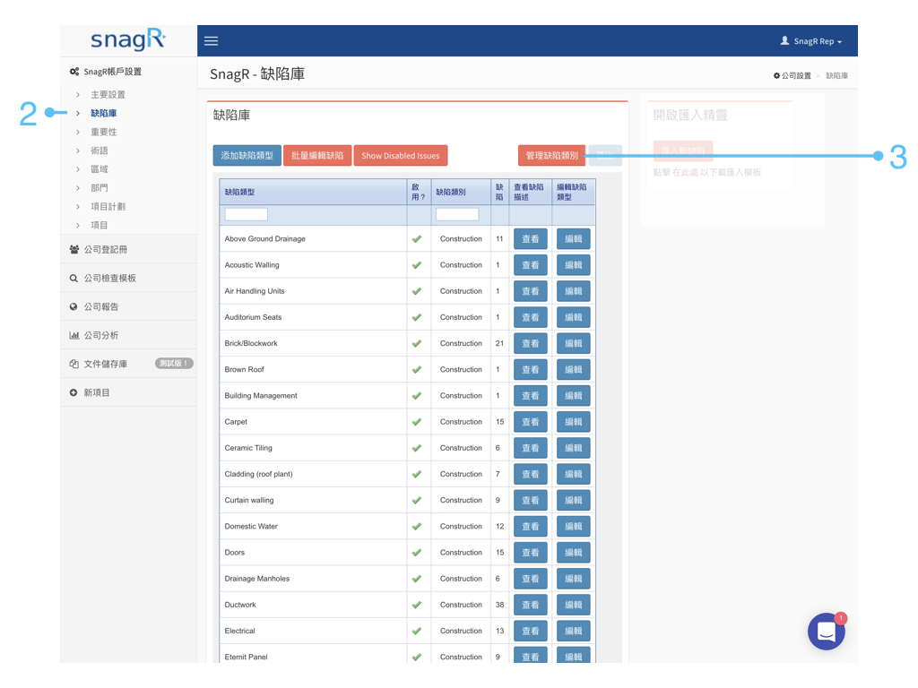Edit the Acoustic Walling defect type
918x688 pixels.
[x=573, y=265]
